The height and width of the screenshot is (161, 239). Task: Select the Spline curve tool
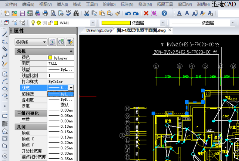click(x=5, y=56)
